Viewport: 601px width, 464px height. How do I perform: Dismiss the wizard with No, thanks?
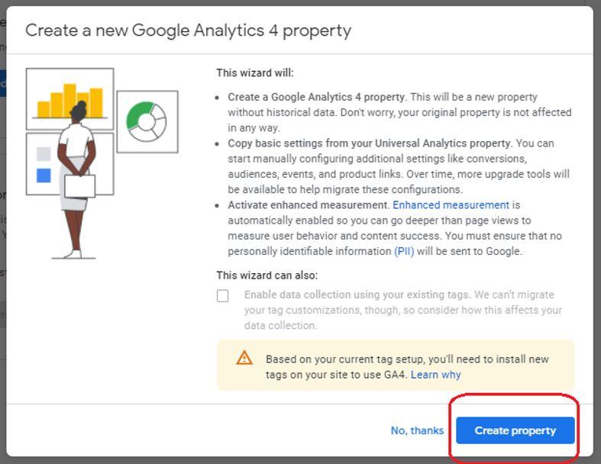[417, 430]
